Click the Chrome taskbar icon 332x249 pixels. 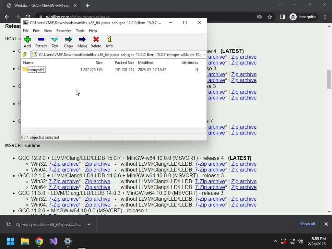[x=39, y=241]
